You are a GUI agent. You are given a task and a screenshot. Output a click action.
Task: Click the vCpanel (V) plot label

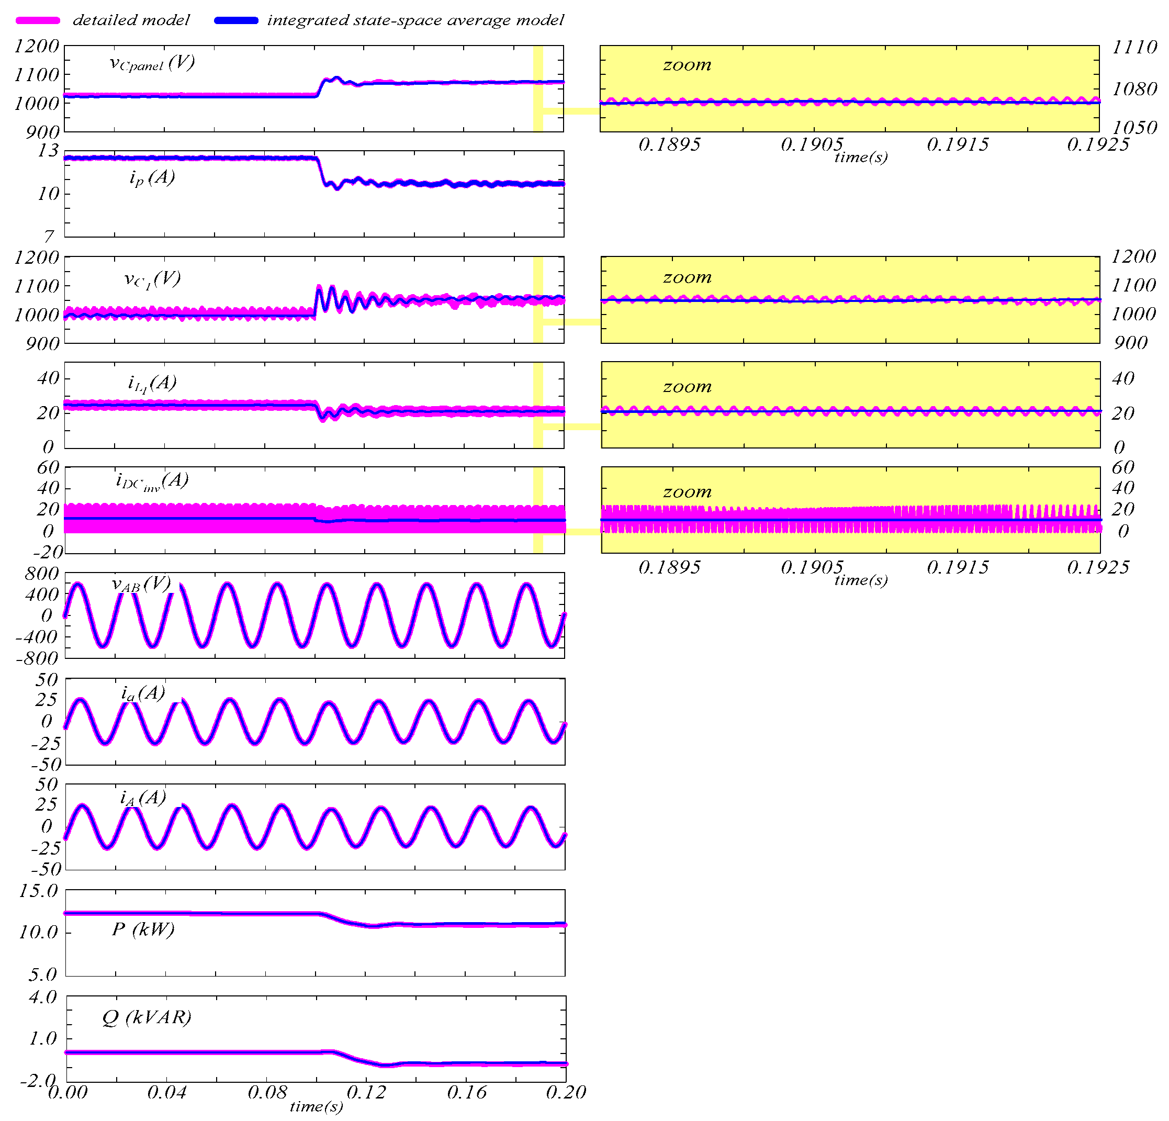[152, 63]
